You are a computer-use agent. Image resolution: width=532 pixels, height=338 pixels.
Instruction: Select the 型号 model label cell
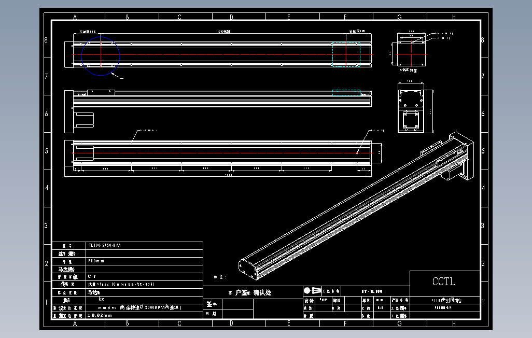(69, 246)
